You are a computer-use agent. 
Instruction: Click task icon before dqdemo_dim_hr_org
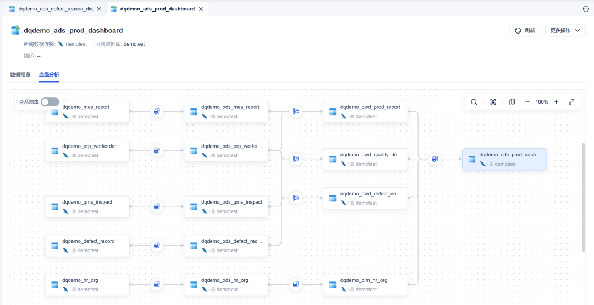pos(296,285)
